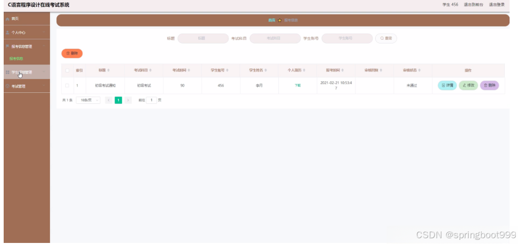
Task: Sort by 审核回复 using its sort arrows
Action: click(381, 71)
